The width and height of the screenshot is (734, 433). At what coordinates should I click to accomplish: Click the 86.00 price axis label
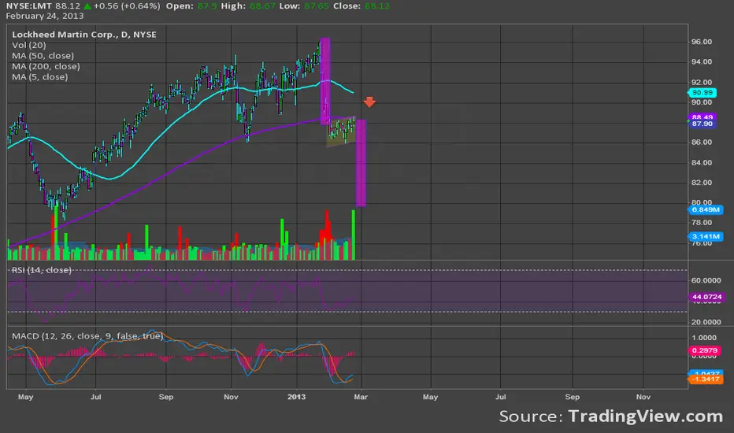tap(701, 142)
